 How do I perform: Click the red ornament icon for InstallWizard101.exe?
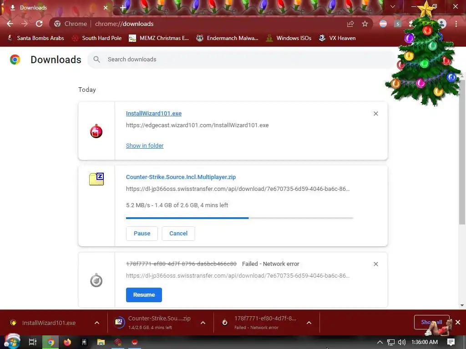pyautogui.click(x=96, y=131)
